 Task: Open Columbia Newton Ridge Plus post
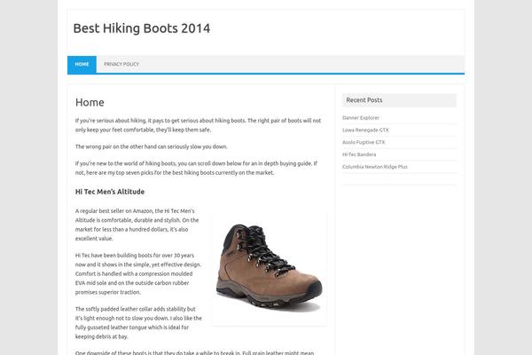[x=374, y=167]
